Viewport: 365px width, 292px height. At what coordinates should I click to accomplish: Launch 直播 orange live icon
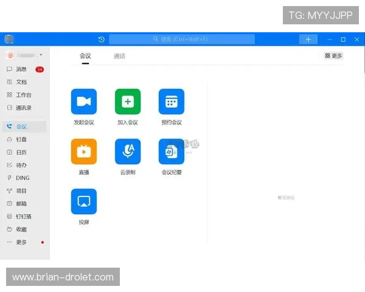(84, 151)
